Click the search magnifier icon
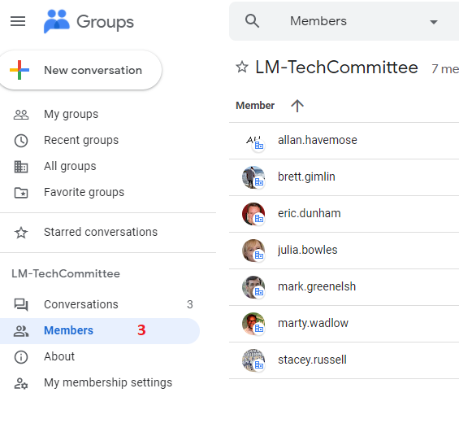Screen dimensions: 459x432 coord(252,21)
